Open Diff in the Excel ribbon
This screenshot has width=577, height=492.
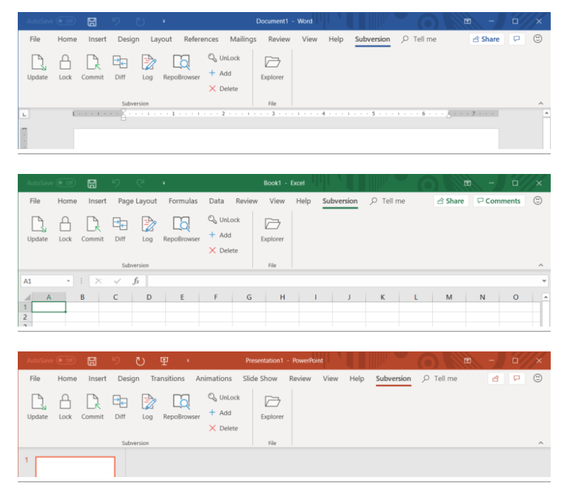pos(120,229)
